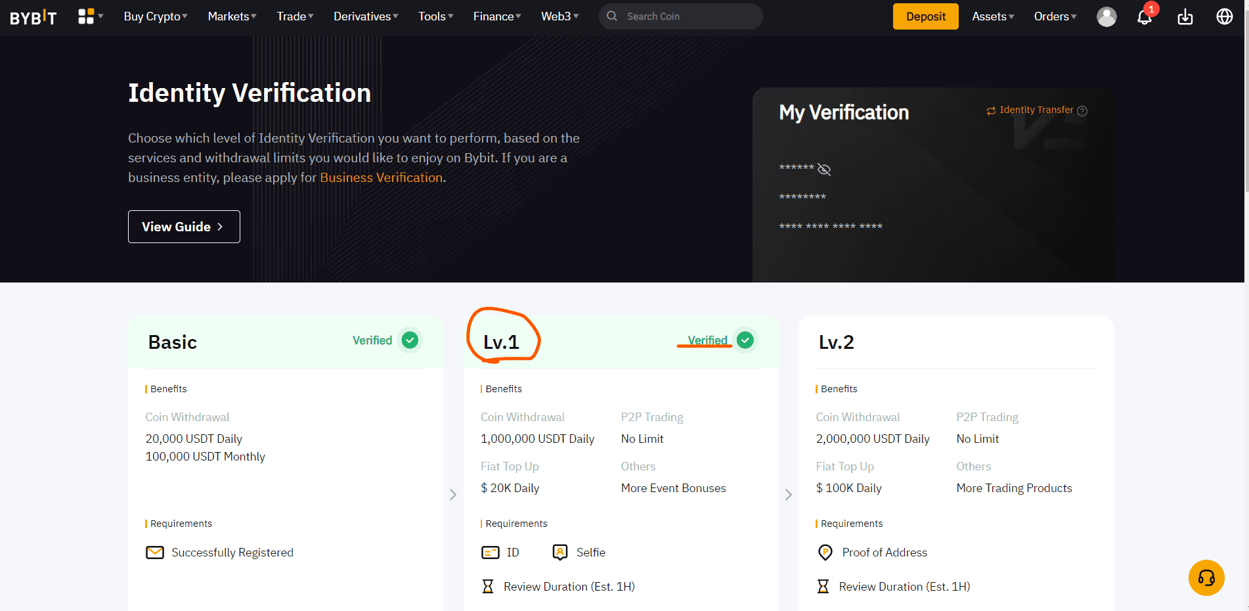1249x611 pixels.
Task: Open customer support headset chat
Action: [x=1206, y=577]
